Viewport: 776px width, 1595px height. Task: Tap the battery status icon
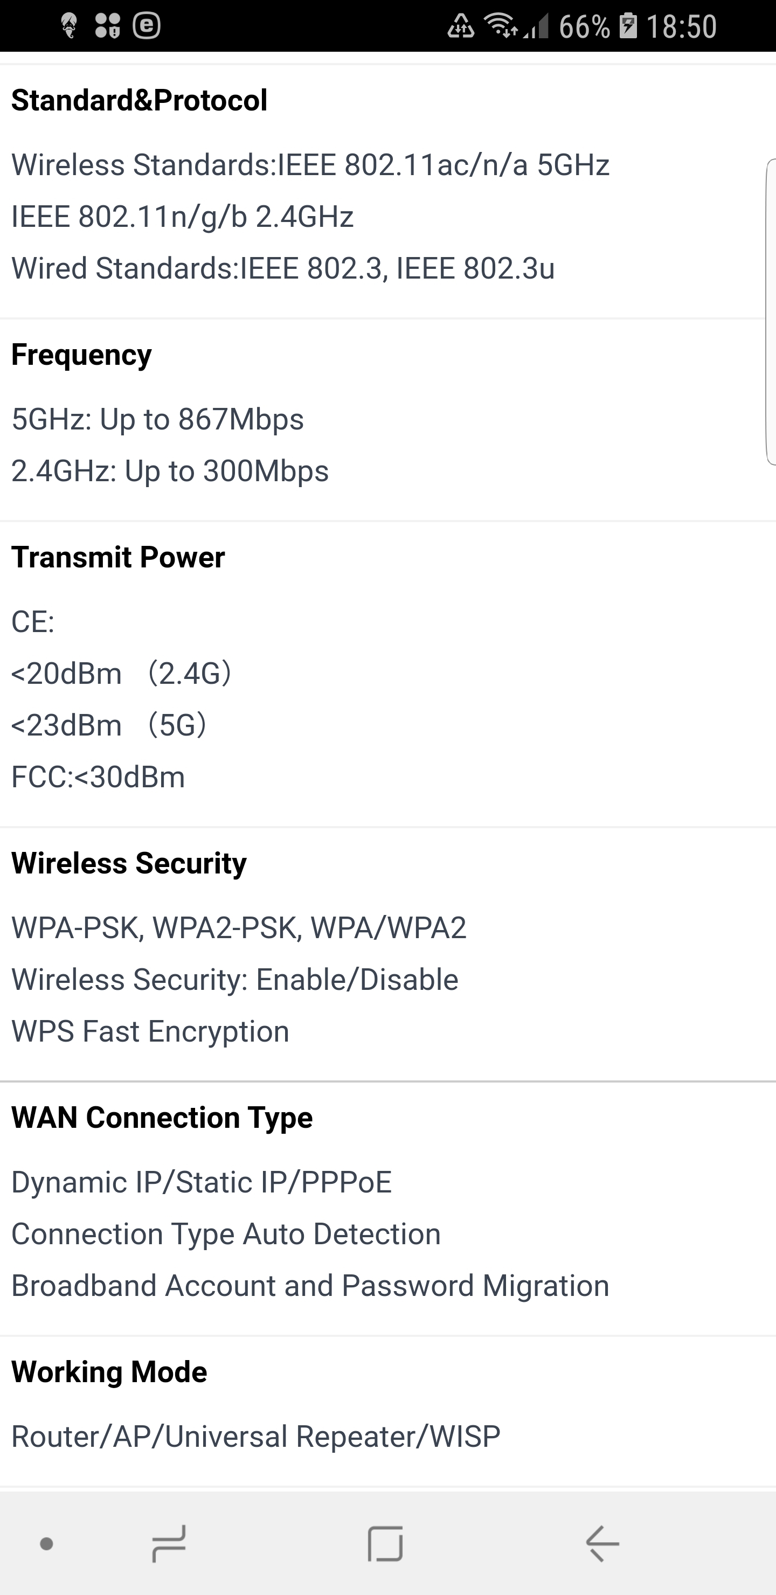click(x=628, y=25)
